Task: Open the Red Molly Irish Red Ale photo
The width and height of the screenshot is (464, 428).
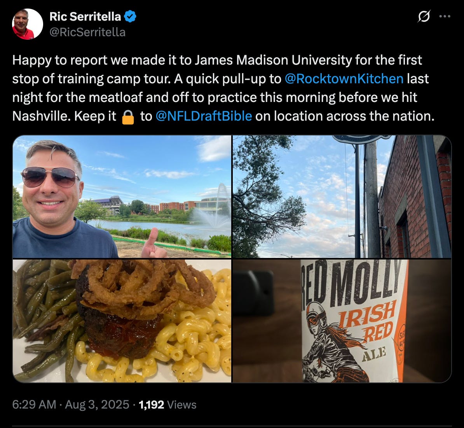Action: pyautogui.click(x=342, y=321)
